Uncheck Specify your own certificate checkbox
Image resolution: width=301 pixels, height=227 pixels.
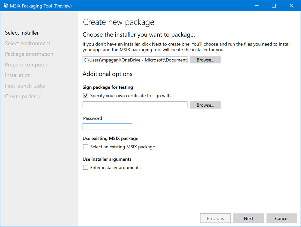click(86, 96)
